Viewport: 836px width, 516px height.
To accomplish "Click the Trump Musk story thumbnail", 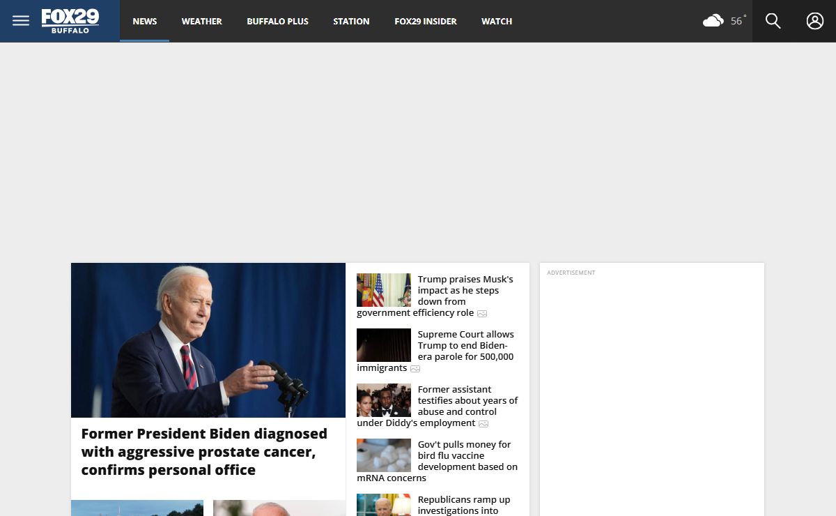I will [x=384, y=290].
